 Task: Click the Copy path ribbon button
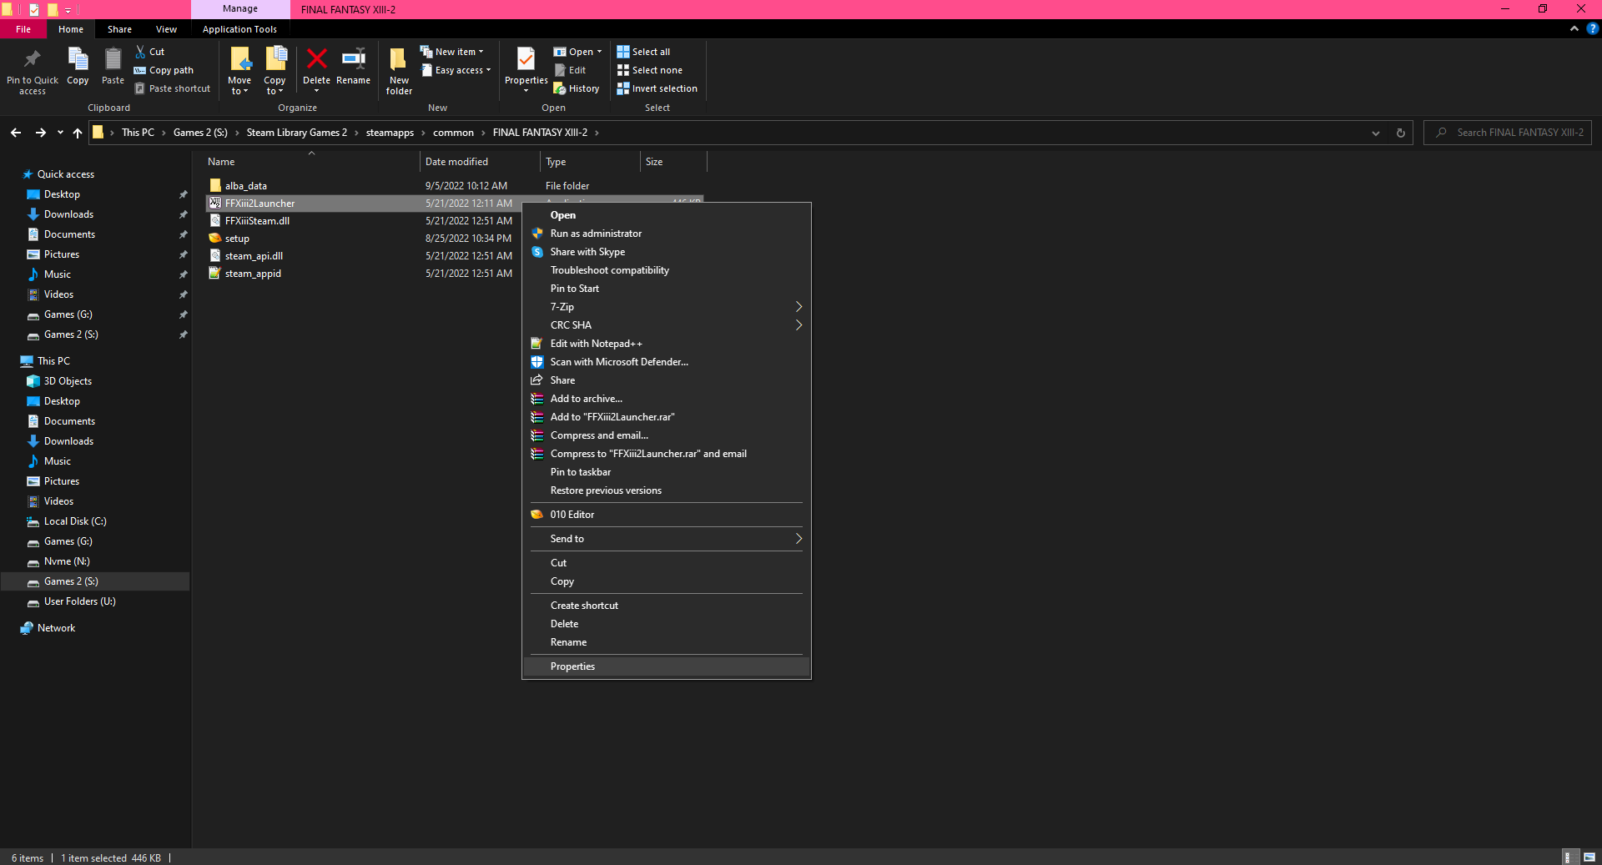[x=164, y=70]
